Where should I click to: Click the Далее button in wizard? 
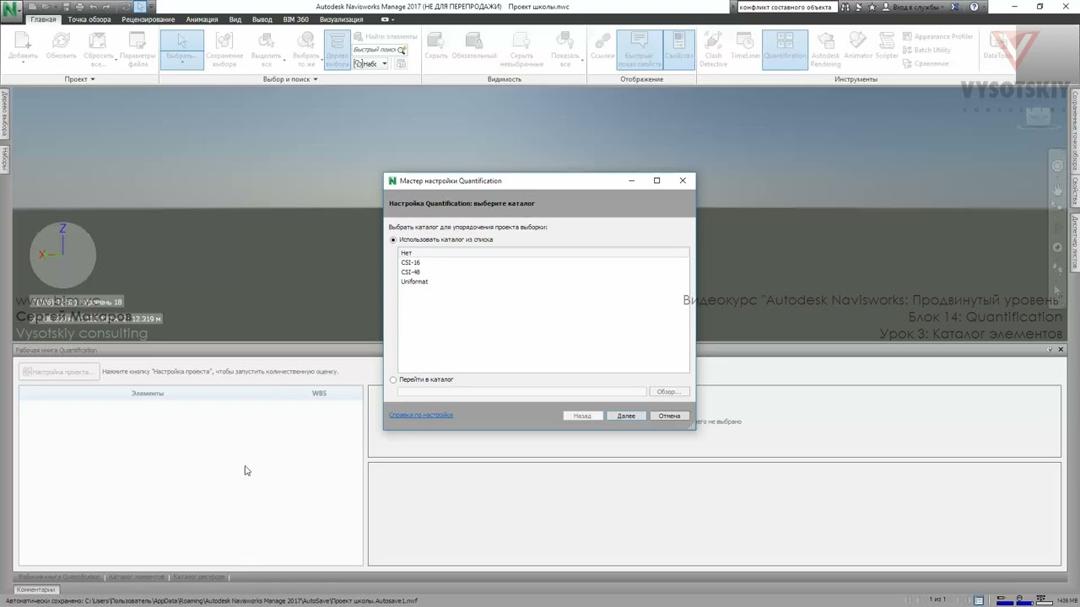coord(626,416)
